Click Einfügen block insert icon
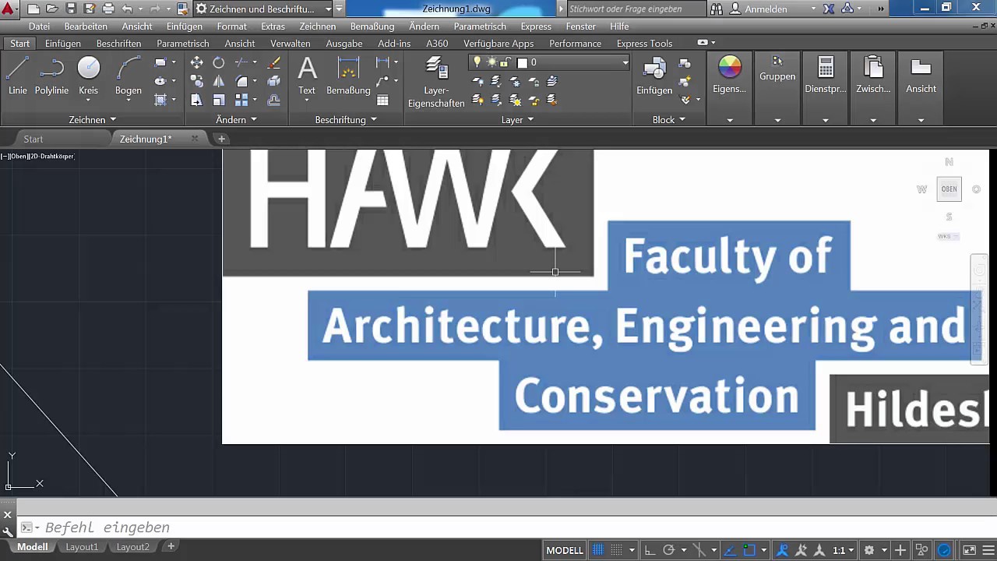997x561 pixels. [x=654, y=76]
